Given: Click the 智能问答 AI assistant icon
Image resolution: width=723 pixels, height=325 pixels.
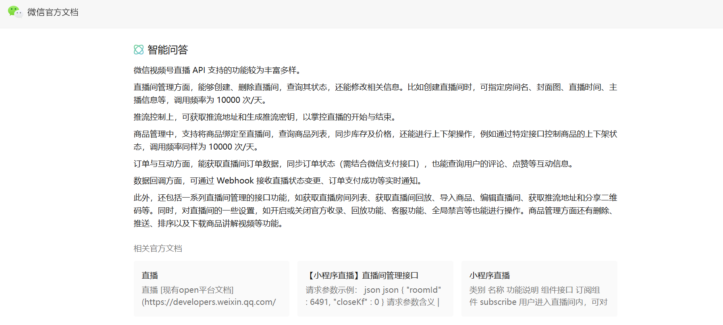Looking at the screenshot, I should coord(139,50).
